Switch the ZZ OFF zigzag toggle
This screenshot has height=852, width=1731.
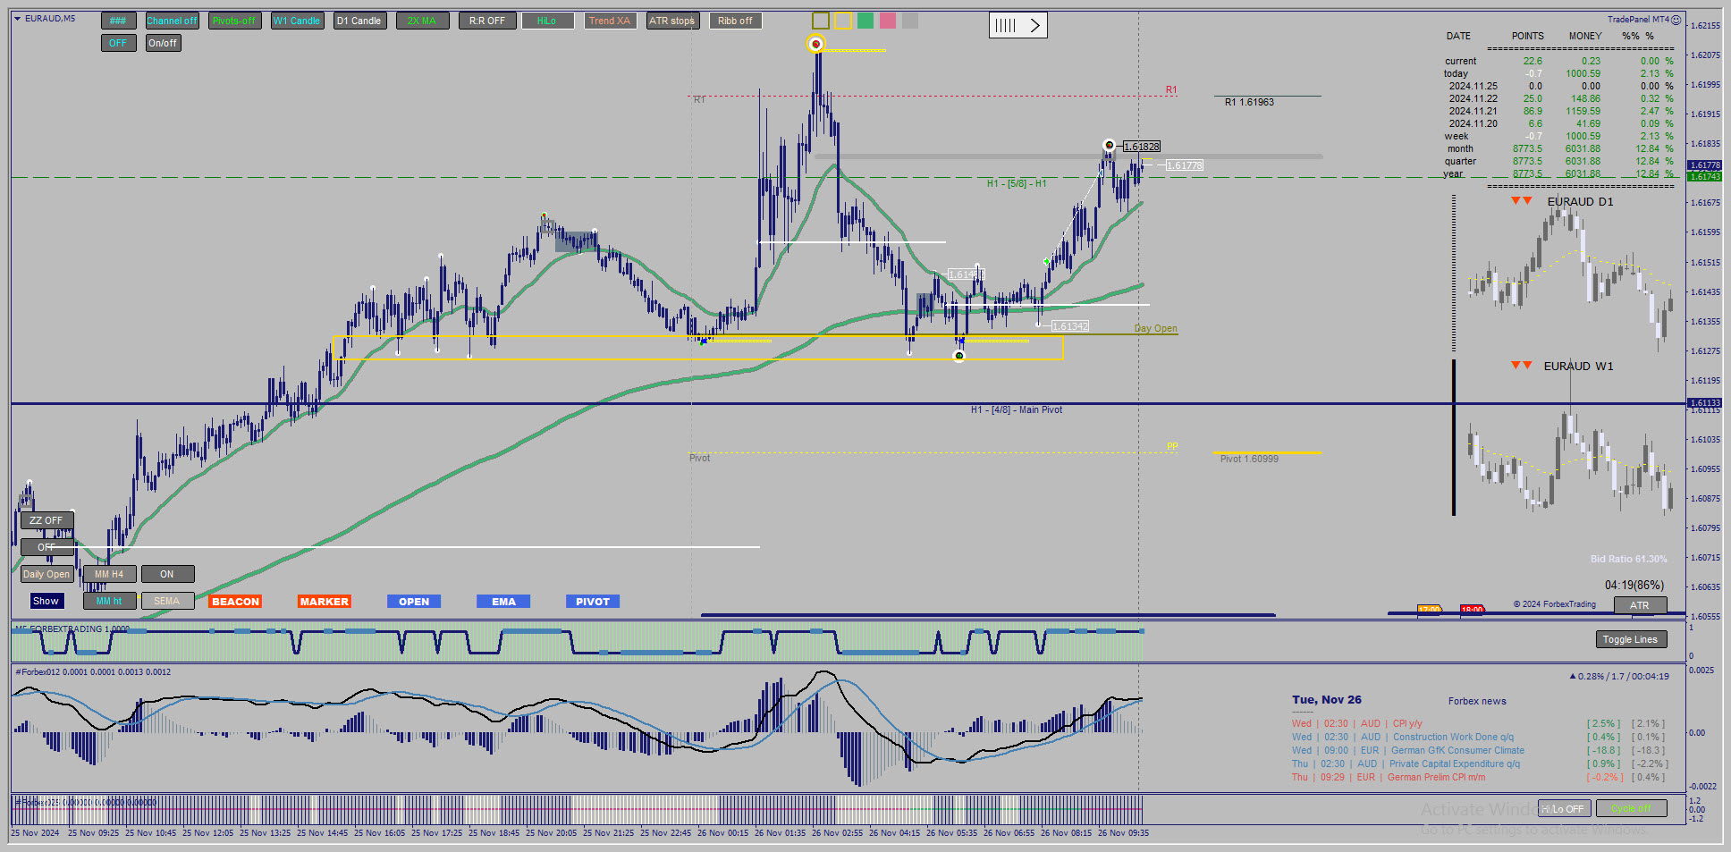point(46,520)
